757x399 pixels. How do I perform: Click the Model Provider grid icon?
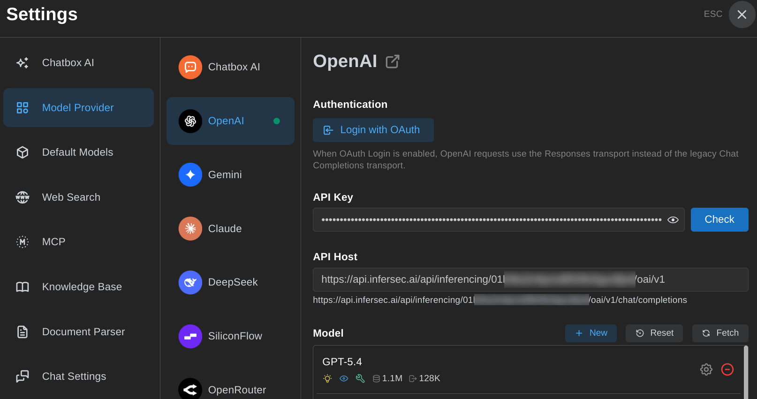23,108
